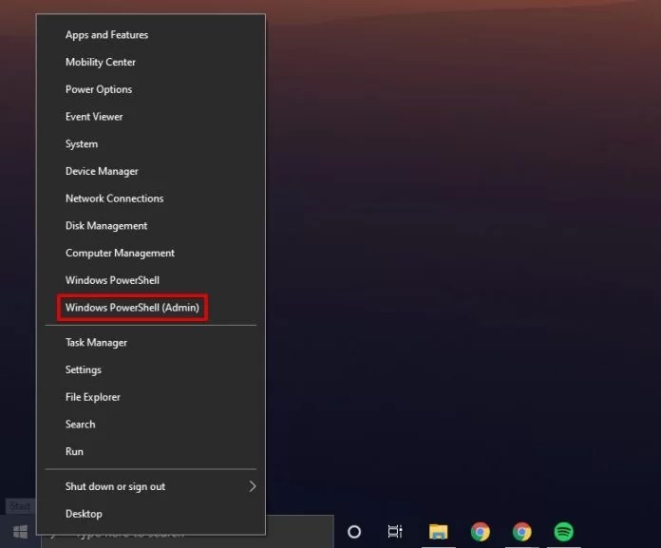Choose System from the menu
661x548 pixels.
[x=151, y=144]
